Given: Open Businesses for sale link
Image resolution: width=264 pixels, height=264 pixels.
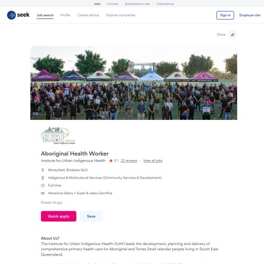Looking at the screenshot, I should (137, 4).
